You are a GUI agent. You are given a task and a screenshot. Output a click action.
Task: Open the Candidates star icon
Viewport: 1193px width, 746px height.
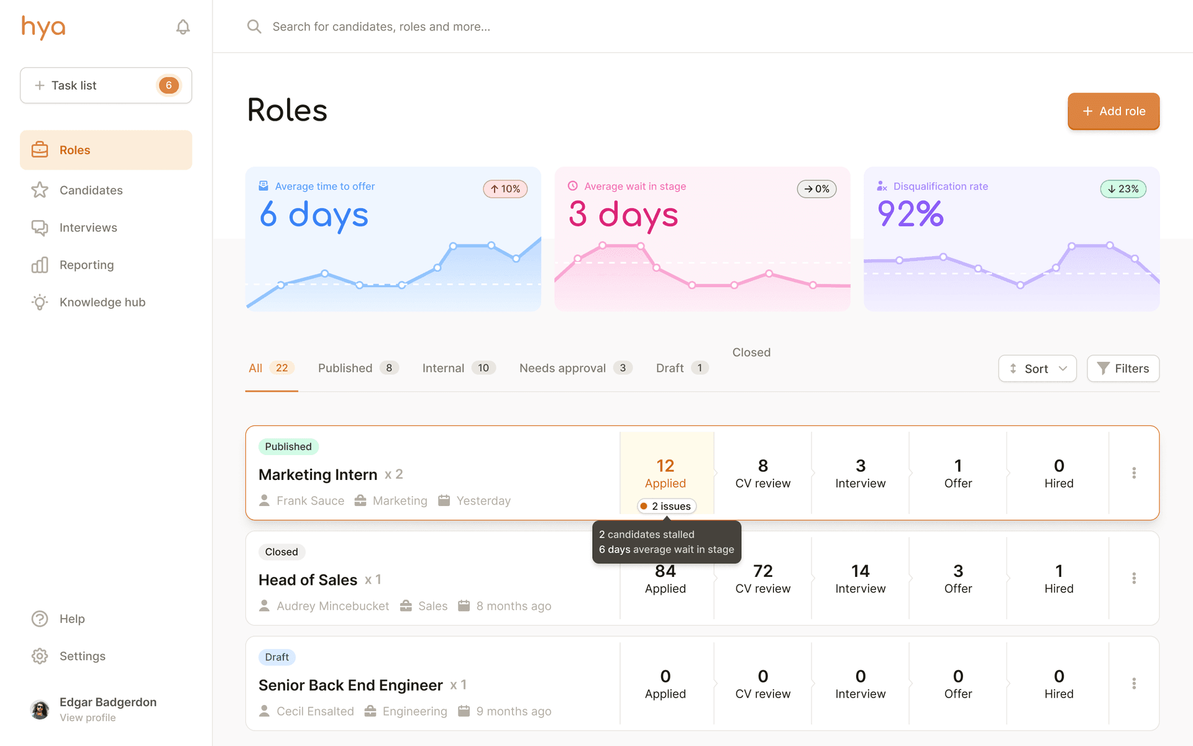(x=40, y=190)
